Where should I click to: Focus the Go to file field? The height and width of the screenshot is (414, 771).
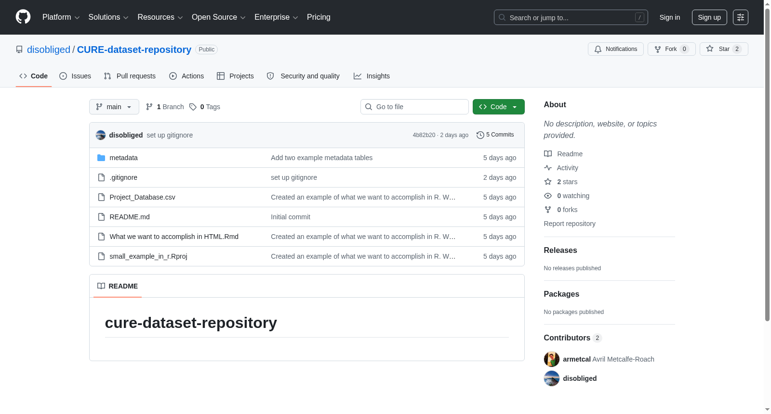pyautogui.click(x=414, y=107)
